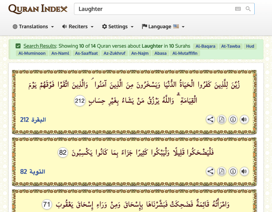This screenshot has height=212, width=272.
Task: Toggle the green Search Results checkbox
Action: [x=18, y=46]
